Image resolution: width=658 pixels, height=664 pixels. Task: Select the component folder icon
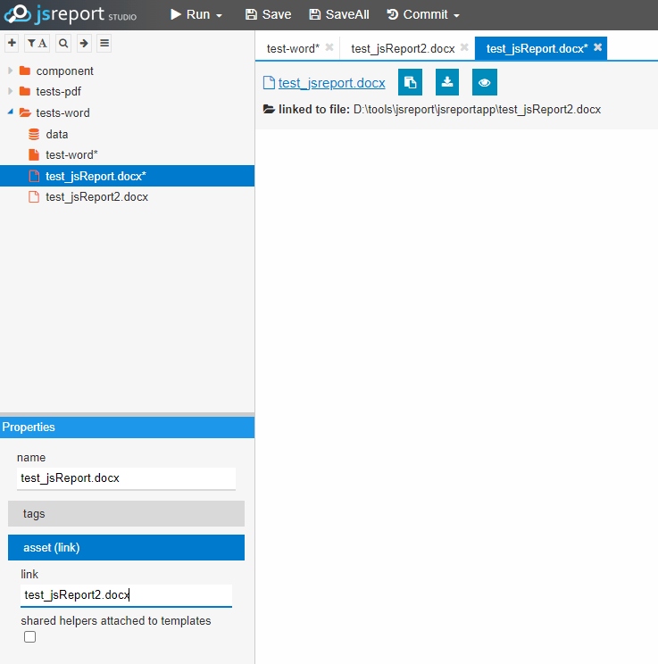point(25,71)
